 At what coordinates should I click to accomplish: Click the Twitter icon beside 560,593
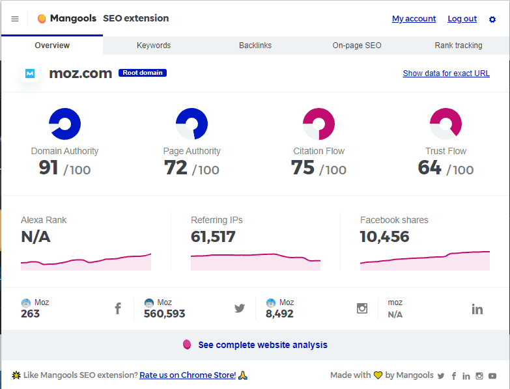240,308
